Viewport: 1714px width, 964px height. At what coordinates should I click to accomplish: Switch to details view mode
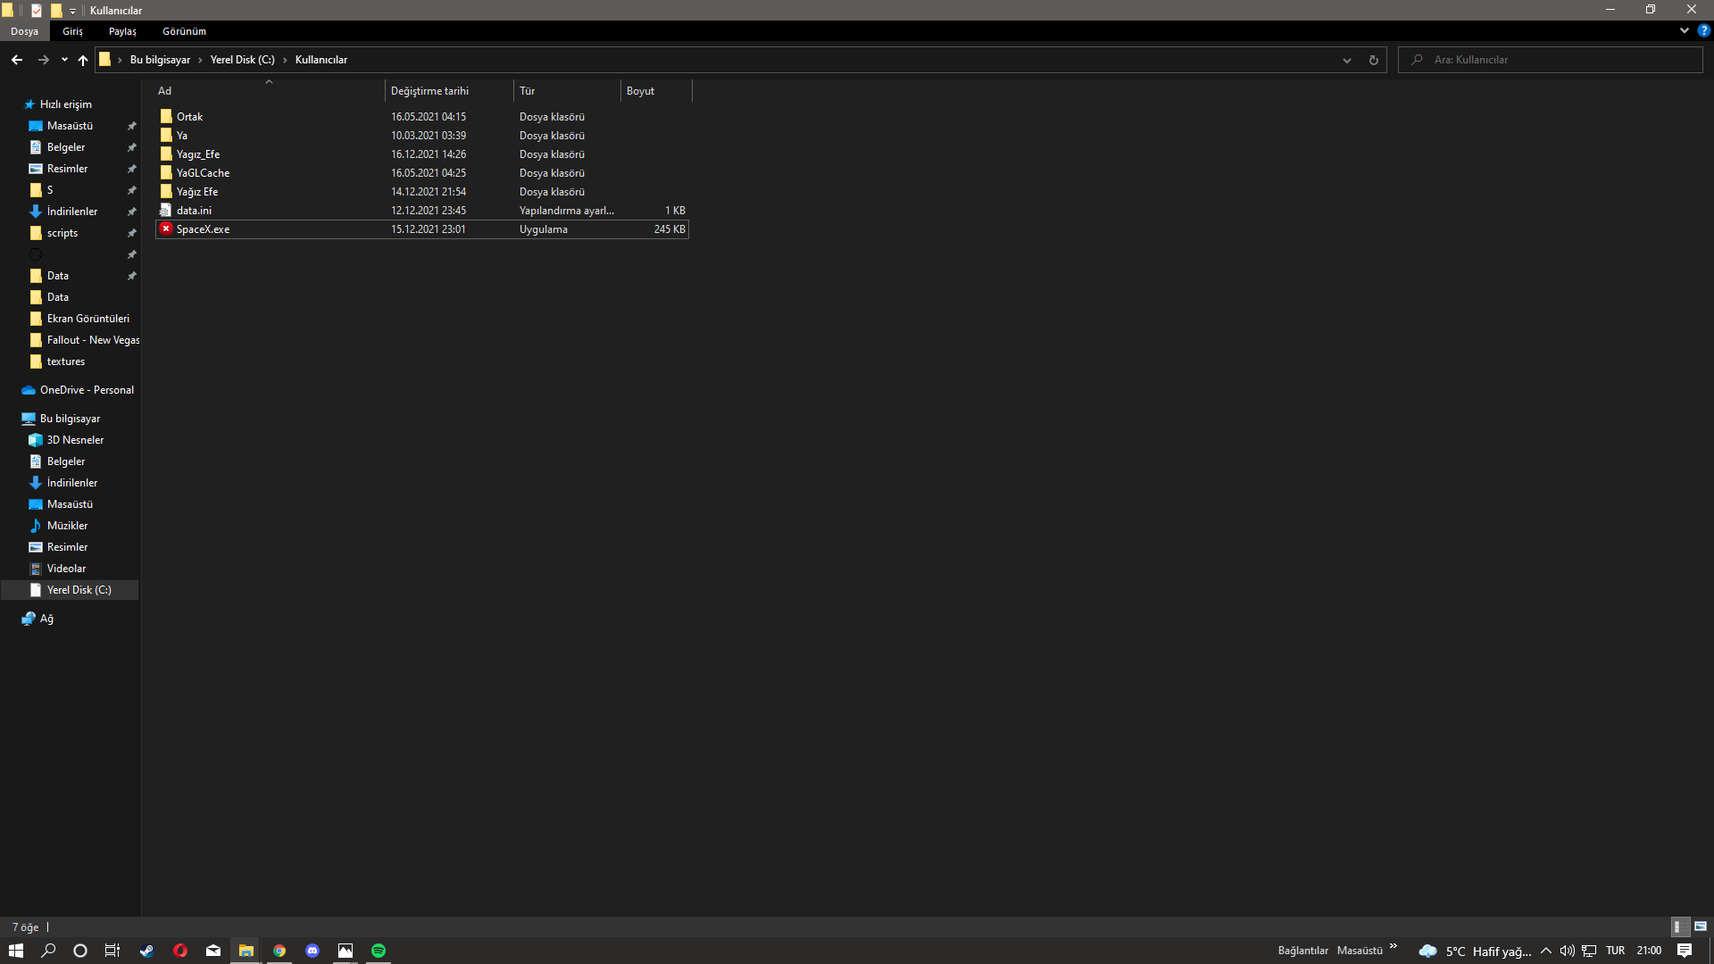pos(1678,927)
